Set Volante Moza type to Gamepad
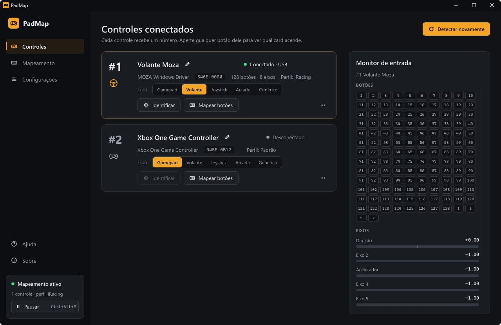Image resolution: width=501 pixels, height=325 pixels. point(167,89)
